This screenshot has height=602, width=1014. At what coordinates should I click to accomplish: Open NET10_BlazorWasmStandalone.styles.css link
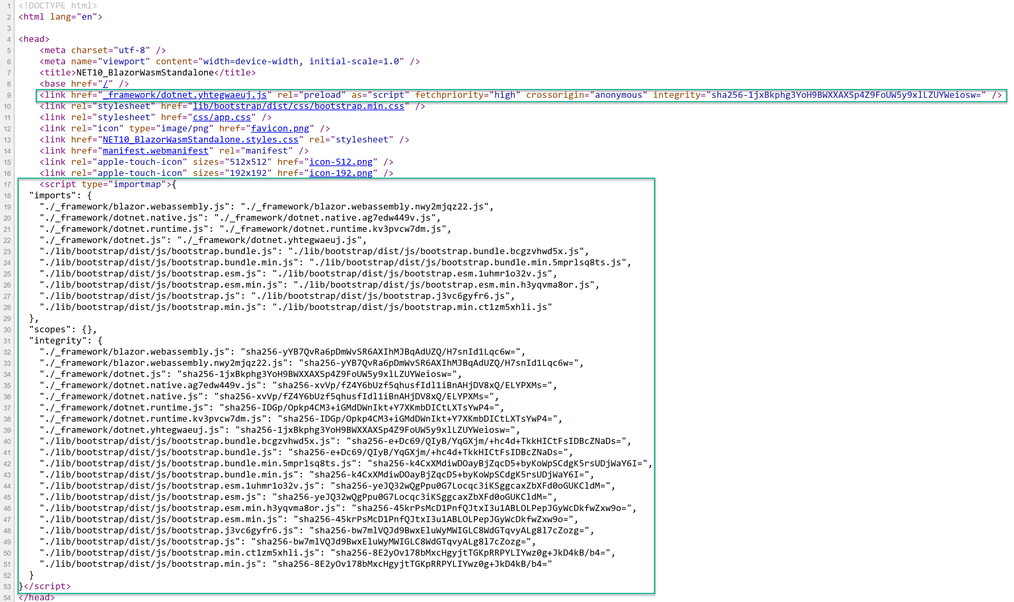pyautogui.click(x=200, y=139)
